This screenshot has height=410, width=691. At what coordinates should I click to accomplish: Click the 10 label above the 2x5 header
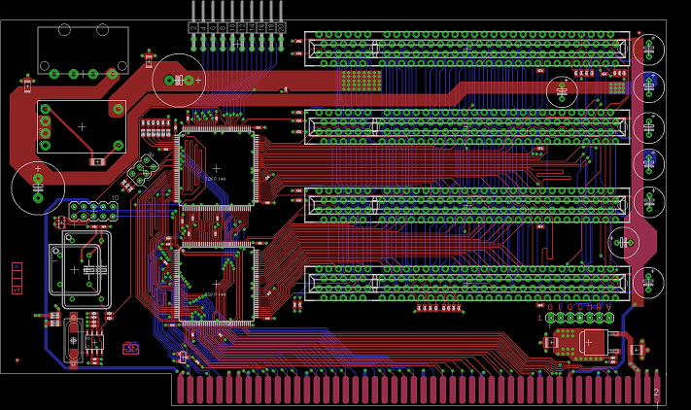pyautogui.click(x=115, y=198)
